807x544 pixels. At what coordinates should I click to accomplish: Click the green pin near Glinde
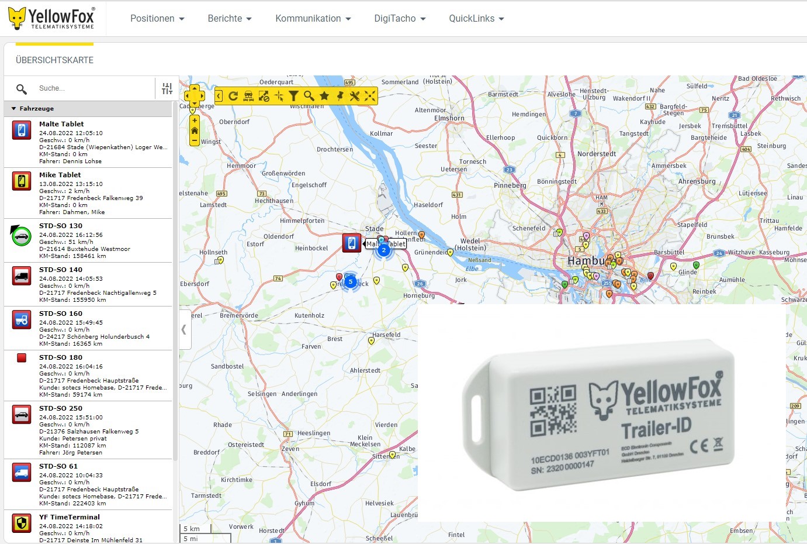[x=696, y=266]
